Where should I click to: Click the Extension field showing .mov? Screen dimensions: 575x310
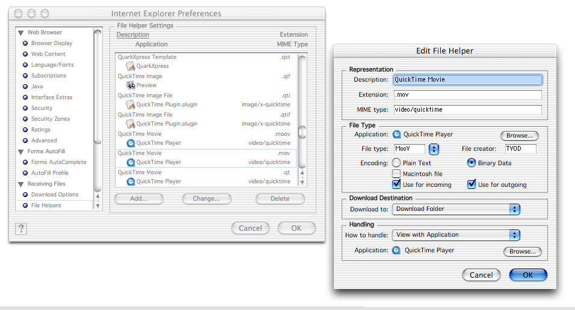point(468,94)
